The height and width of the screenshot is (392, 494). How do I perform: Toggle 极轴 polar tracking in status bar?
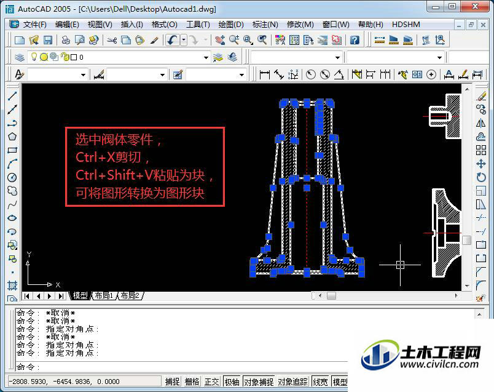tap(232, 382)
